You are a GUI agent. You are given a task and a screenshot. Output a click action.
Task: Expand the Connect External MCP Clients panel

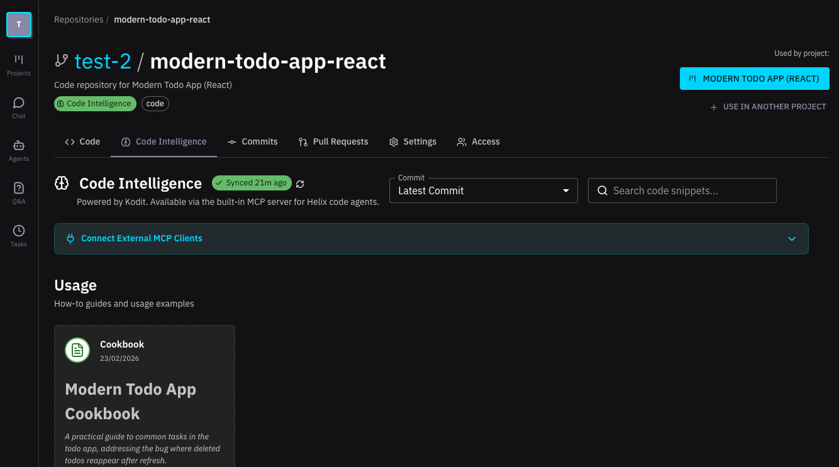pyautogui.click(x=141, y=238)
